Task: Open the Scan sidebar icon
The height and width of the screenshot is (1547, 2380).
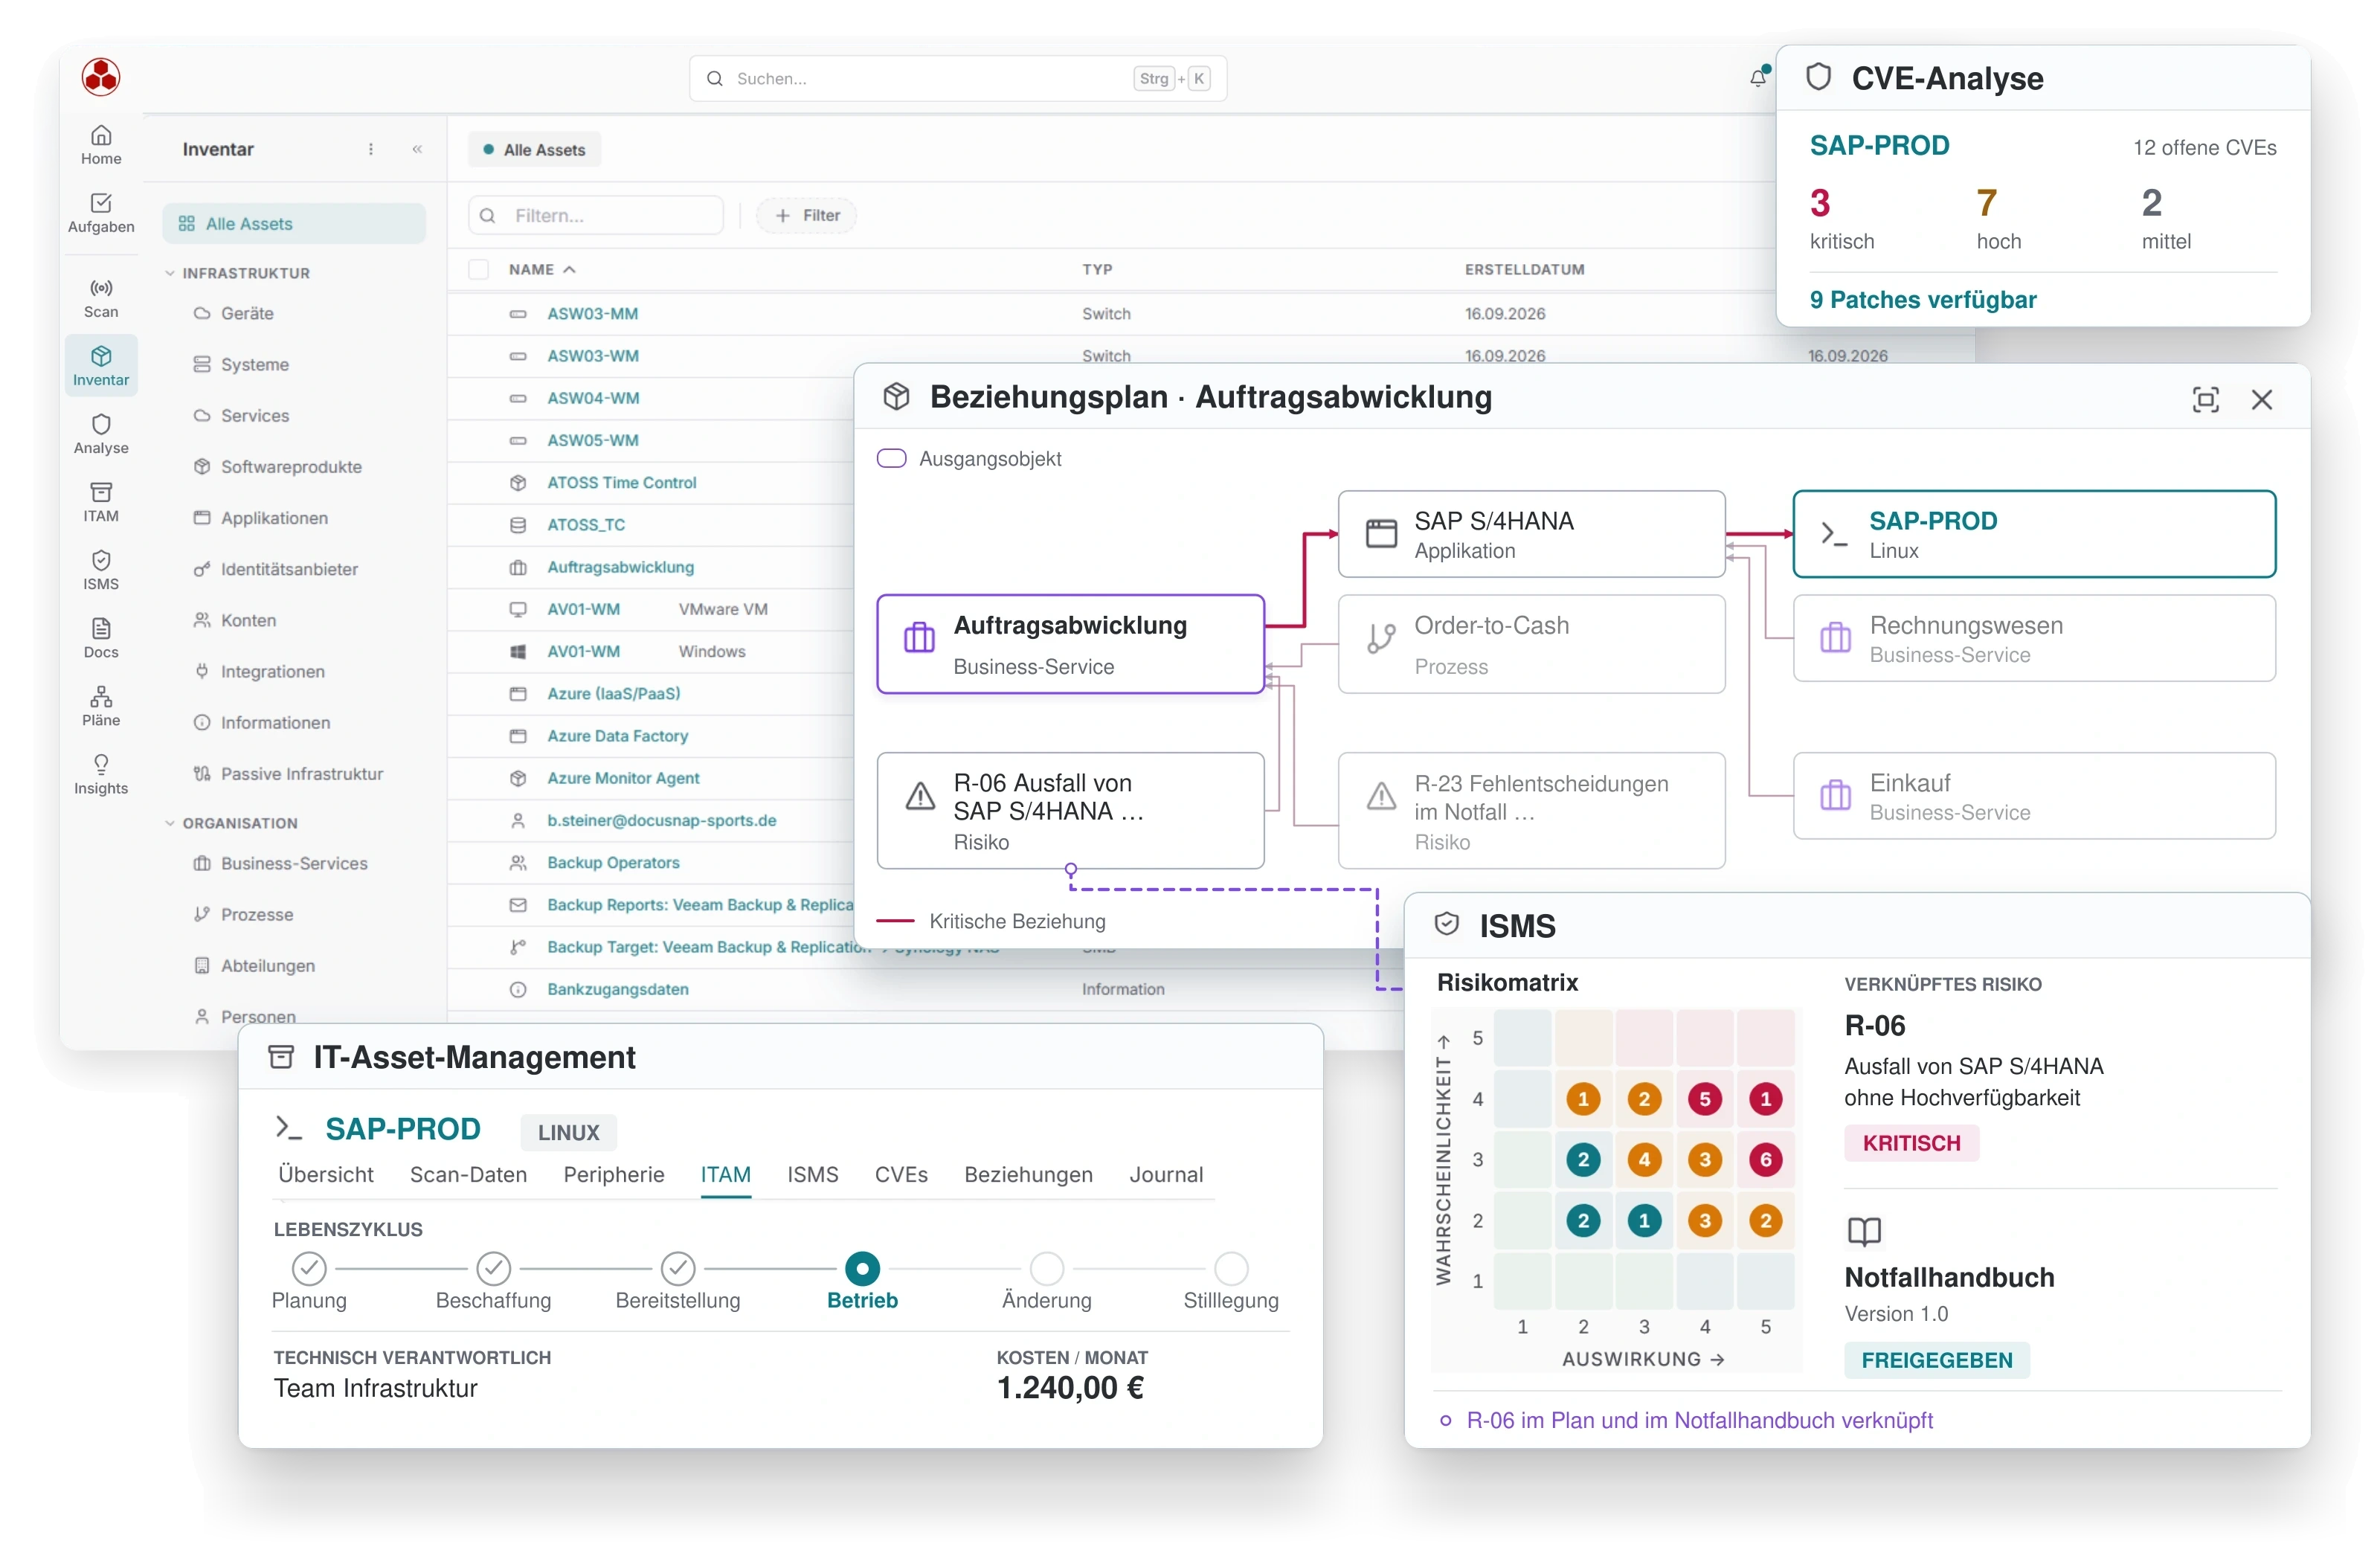Action: point(101,298)
